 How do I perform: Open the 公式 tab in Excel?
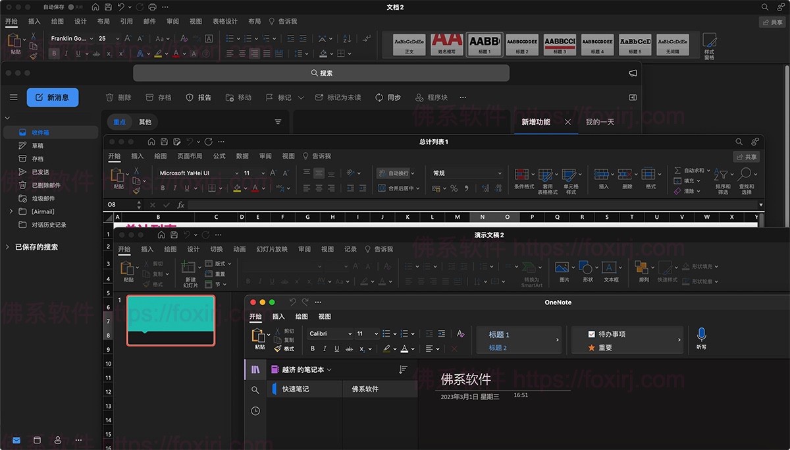click(219, 156)
